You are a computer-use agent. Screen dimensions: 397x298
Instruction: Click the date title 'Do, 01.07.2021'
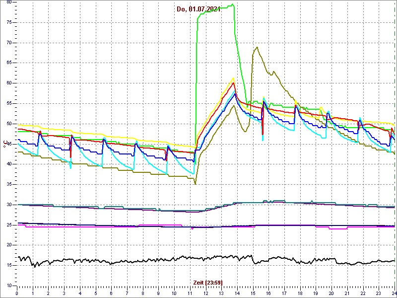point(198,10)
